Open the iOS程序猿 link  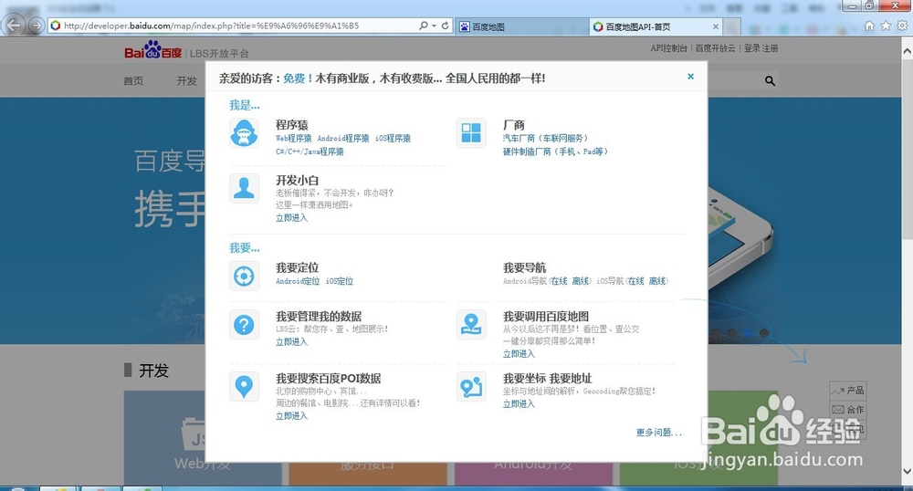click(x=393, y=139)
